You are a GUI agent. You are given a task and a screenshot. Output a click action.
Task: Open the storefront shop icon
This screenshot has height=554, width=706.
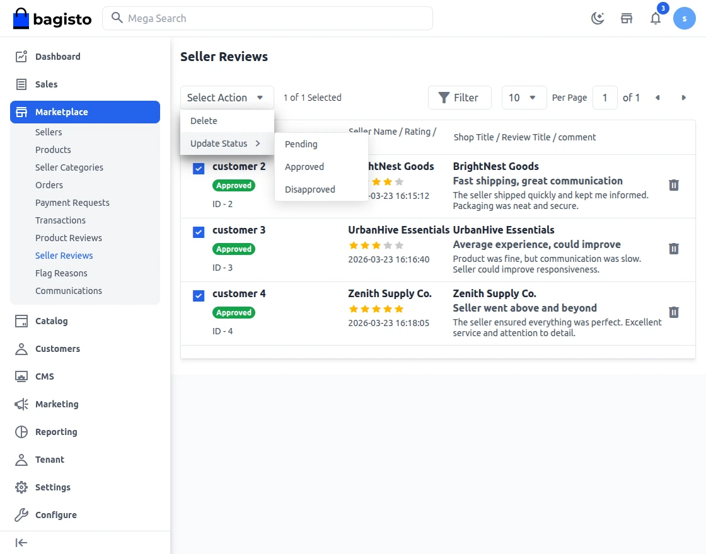[x=627, y=18]
